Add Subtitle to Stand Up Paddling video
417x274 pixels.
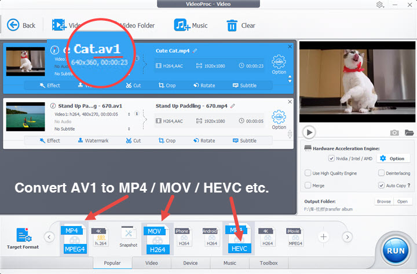click(244, 140)
